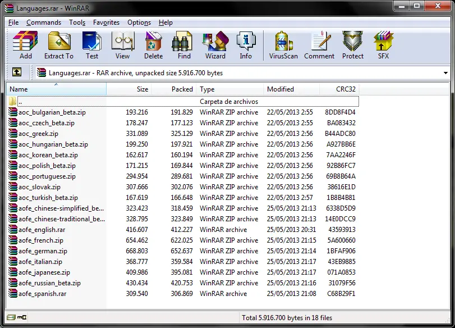Click the icon of aofe_german.zip

(13, 250)
